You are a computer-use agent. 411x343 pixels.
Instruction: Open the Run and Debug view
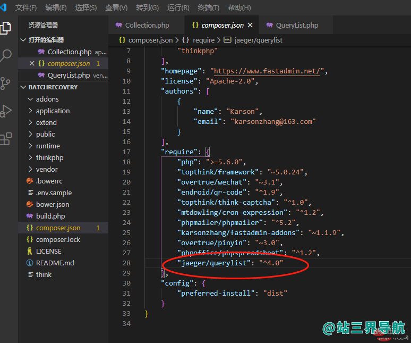point(5,111)
